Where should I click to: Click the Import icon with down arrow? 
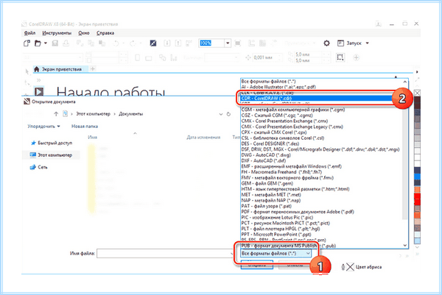(x=167, y=43)
